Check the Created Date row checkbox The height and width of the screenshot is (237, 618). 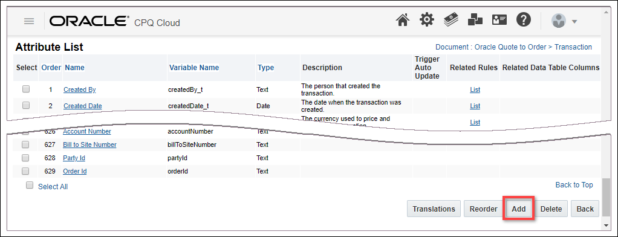click(25, 105)
